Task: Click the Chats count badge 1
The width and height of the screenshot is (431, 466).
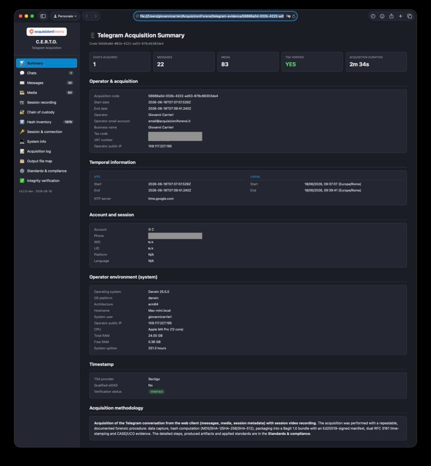Action: (71, 73)
